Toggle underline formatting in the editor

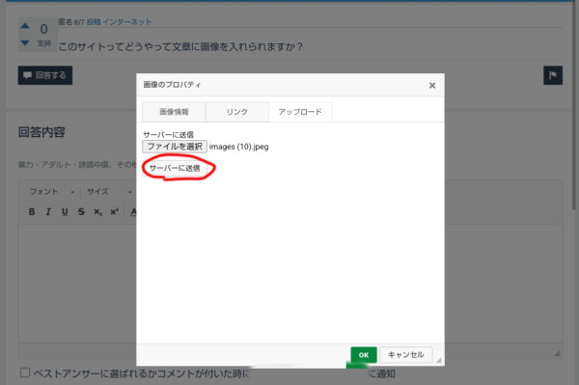point(65,211)
